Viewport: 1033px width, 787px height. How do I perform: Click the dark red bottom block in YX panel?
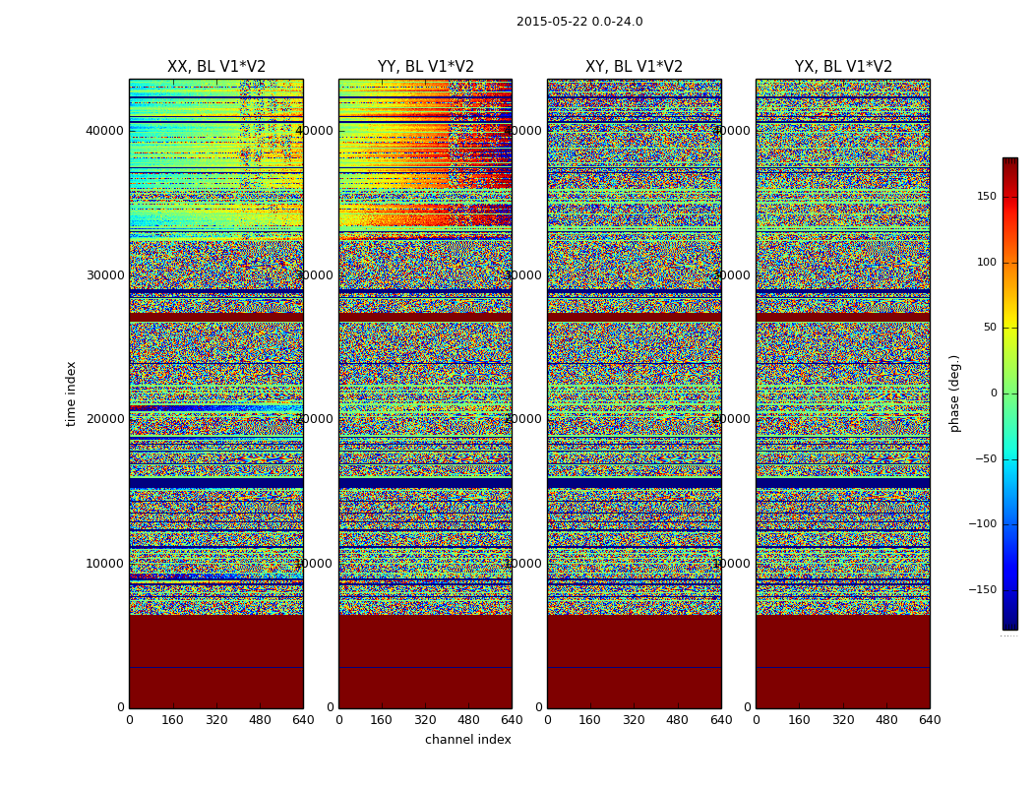point(842,661)
